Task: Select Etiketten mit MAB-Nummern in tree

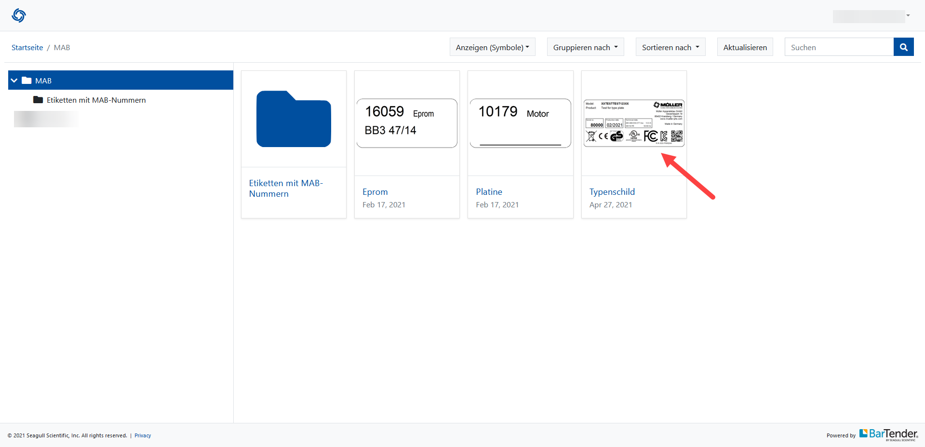Action: pos(96,100)
